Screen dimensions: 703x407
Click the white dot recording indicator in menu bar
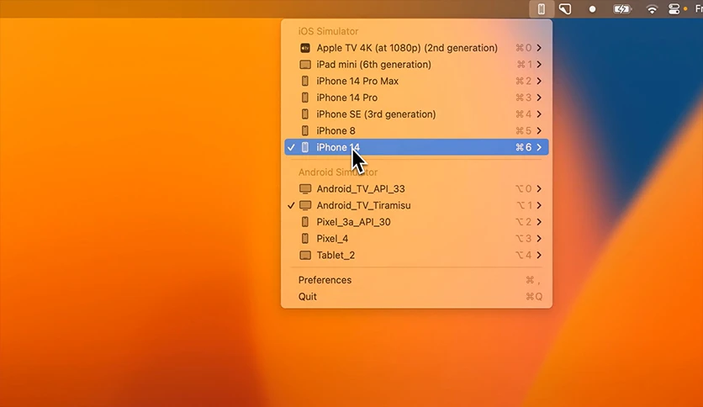(x=592, y=9)
